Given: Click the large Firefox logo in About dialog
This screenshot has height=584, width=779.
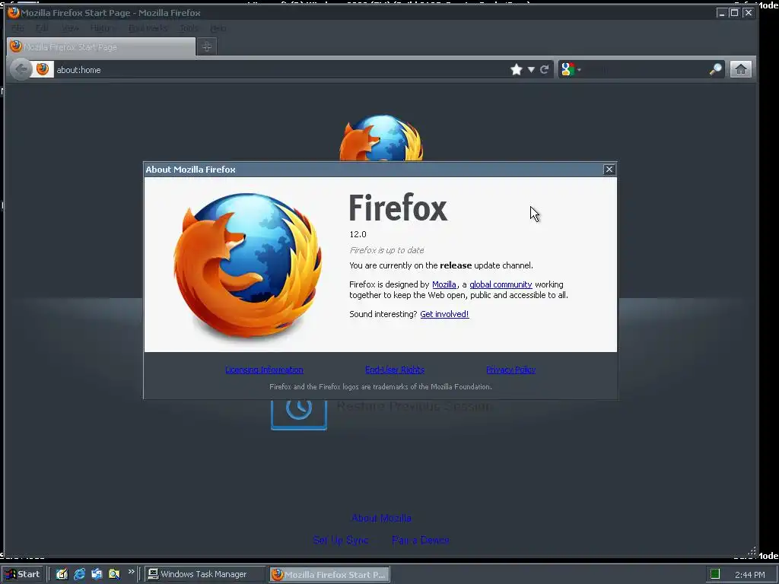Looking at the screenshot, I should (x=247, y=265).
